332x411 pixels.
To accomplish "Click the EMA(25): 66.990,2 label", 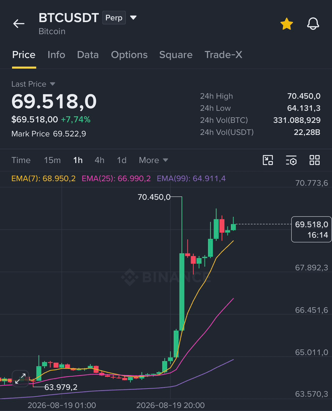I will pos(116,179).
